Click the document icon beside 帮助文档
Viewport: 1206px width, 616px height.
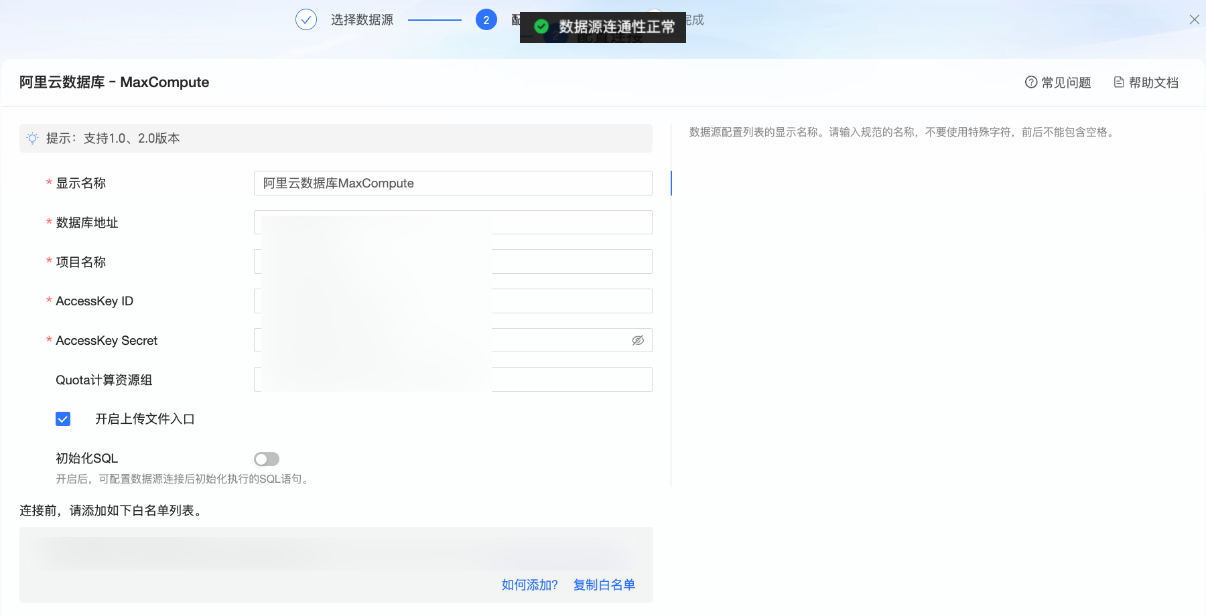tap(1119, 82)
